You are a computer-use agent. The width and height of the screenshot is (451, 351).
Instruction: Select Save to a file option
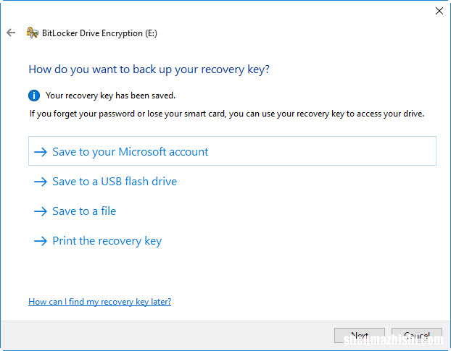click(84, 211)
